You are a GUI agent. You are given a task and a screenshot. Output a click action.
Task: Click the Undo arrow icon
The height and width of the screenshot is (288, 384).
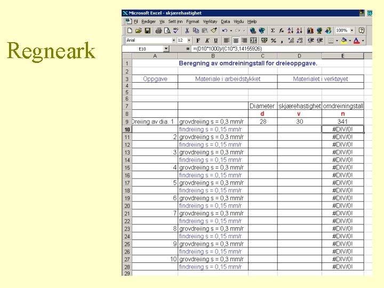(225, 30)
